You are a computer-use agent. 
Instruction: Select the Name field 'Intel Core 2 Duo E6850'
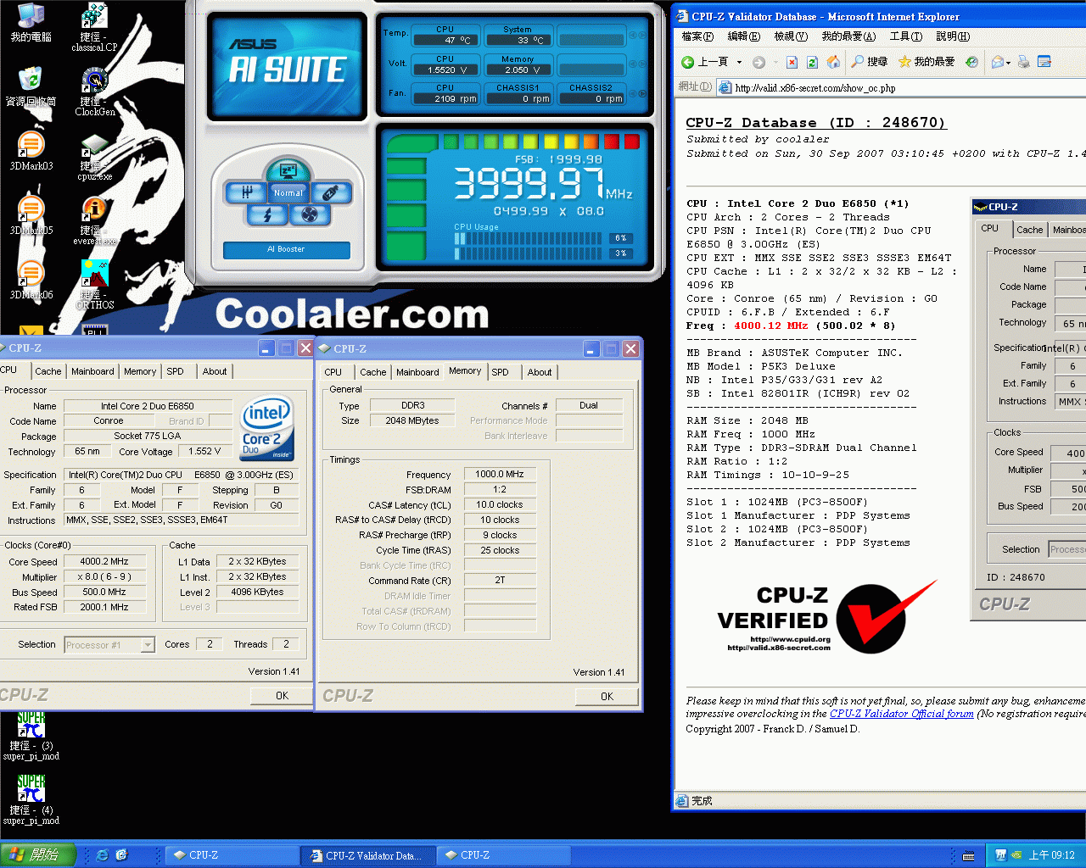148,406
